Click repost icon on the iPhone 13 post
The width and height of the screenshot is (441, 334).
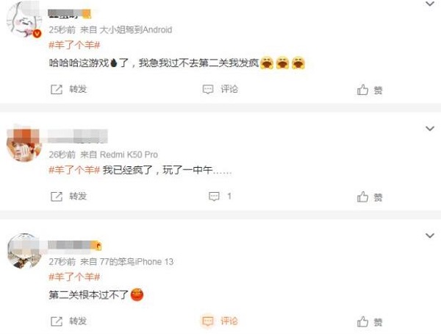[57, 321]
